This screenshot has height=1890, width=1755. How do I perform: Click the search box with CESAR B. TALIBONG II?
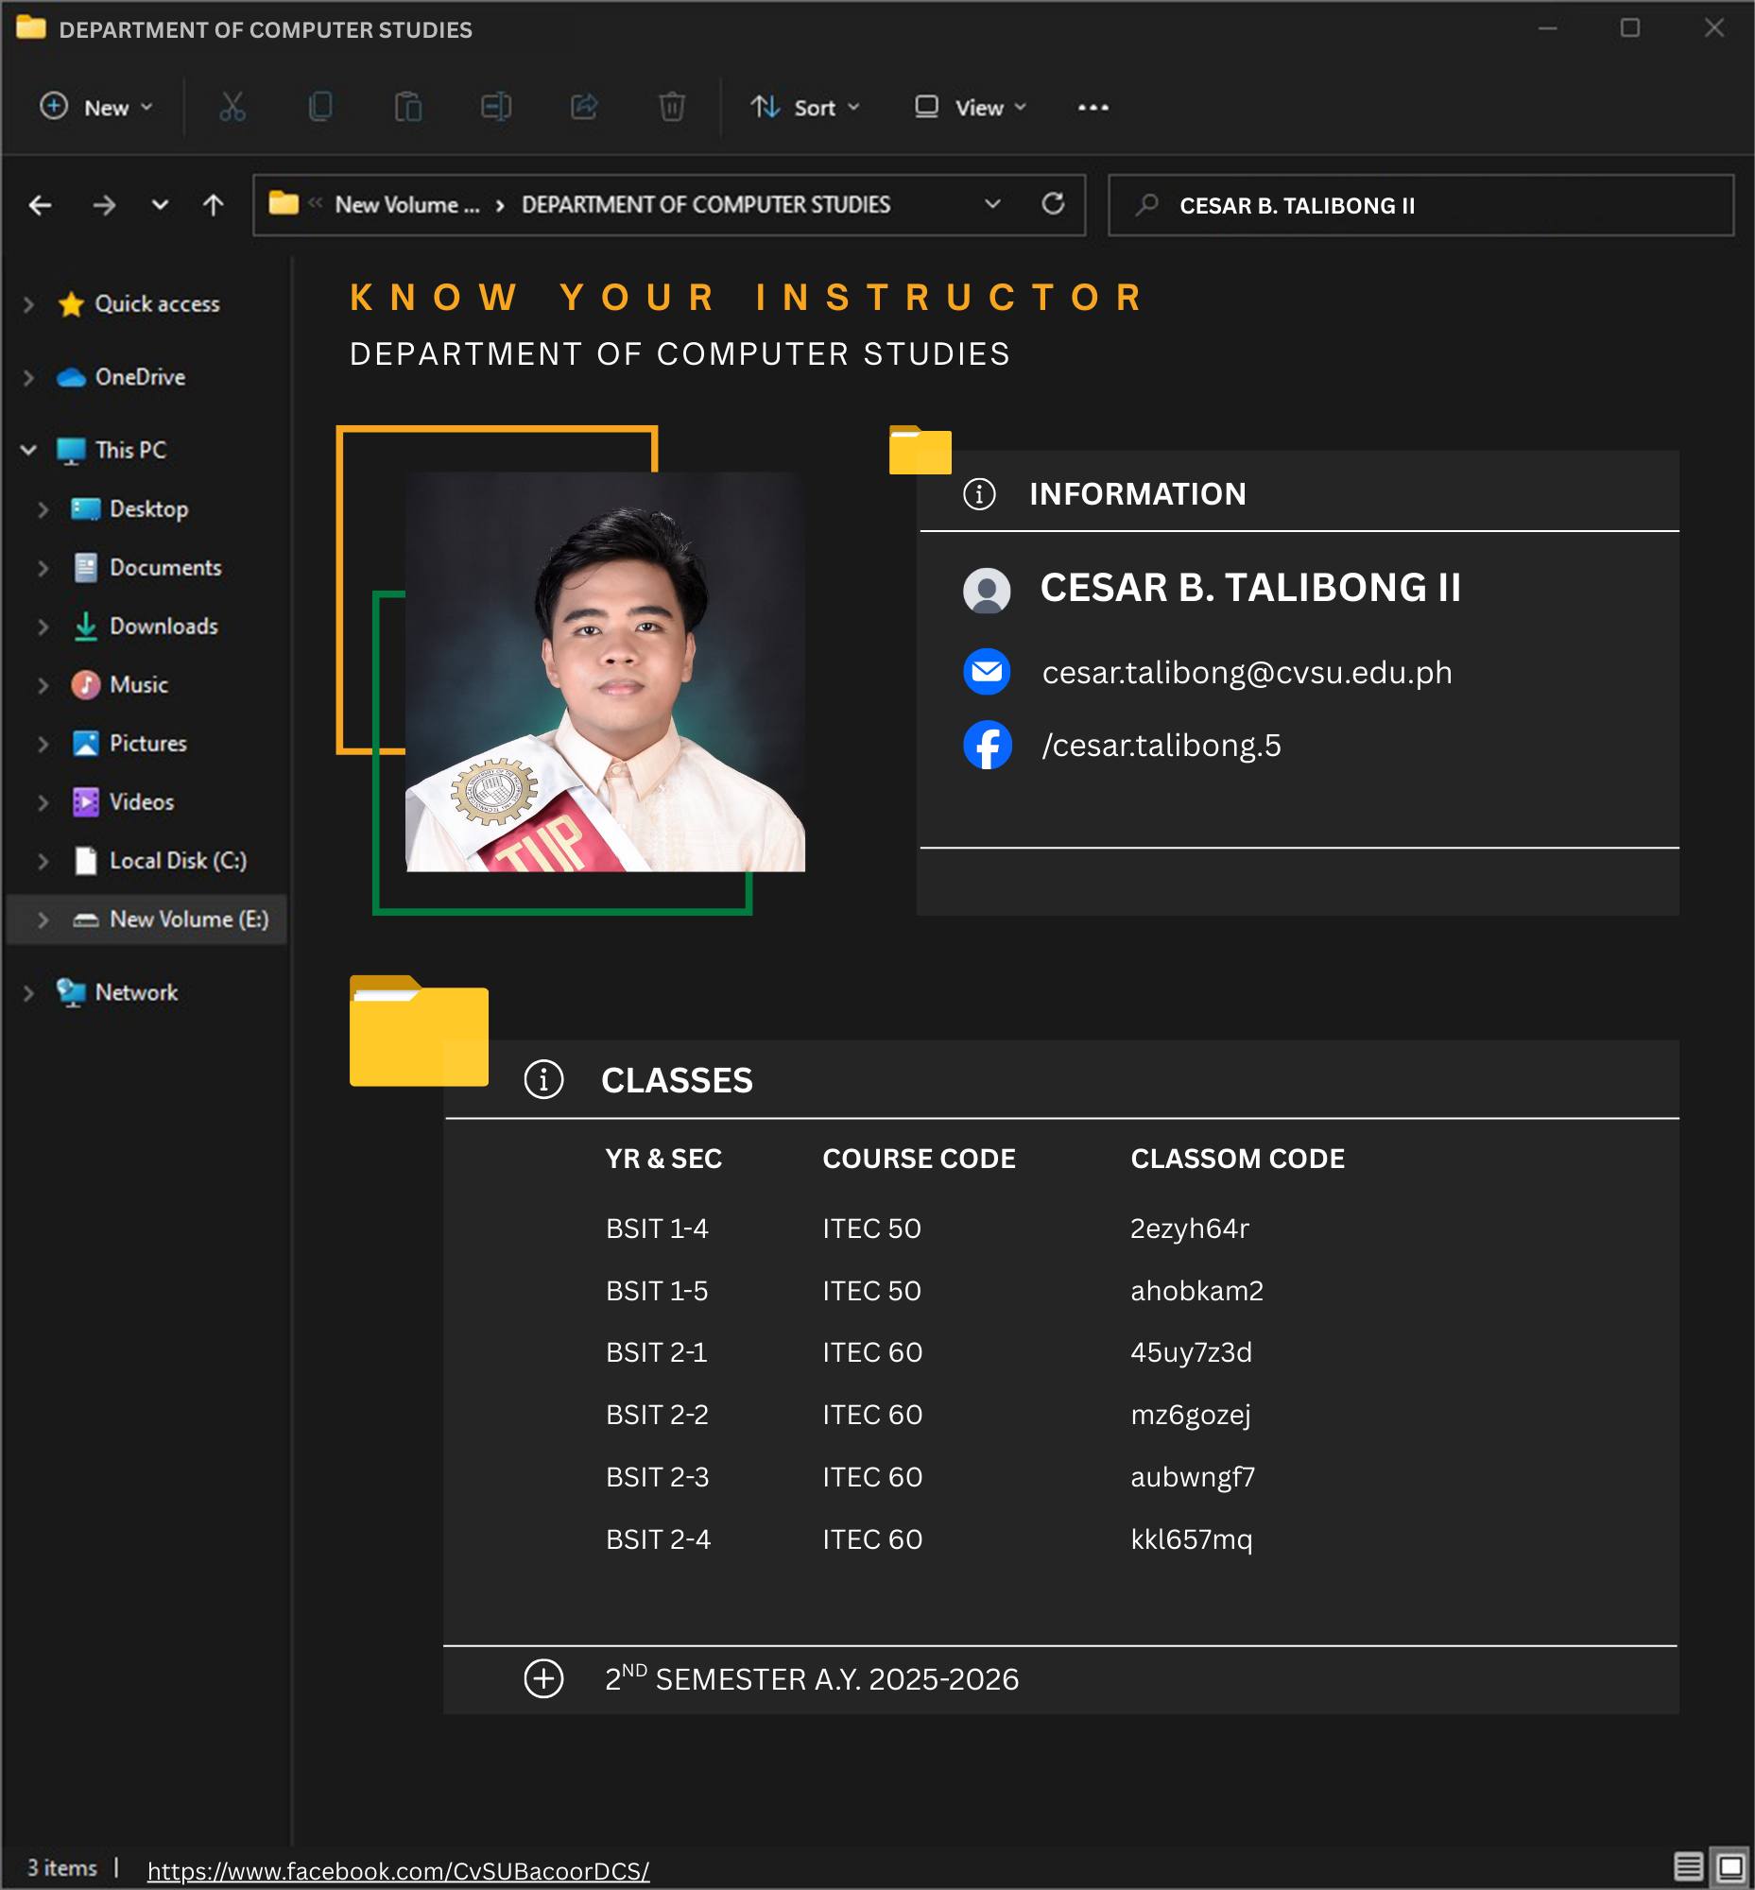(1420, 205)
